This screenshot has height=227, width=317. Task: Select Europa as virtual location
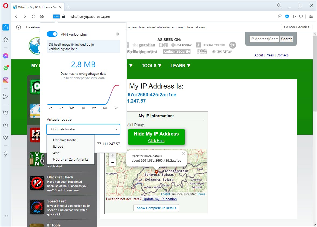tap(58, 147)
